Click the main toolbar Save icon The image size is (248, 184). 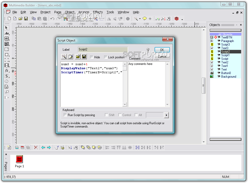pyautogui.click(x=26, y=19)
